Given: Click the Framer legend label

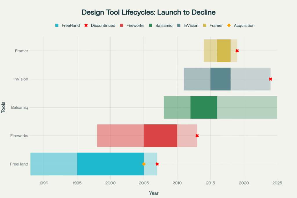Looking at the screenshot, I should [216, 26].
